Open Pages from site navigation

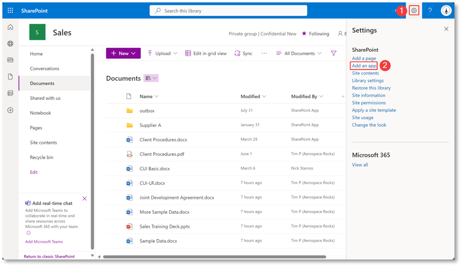point(36,128)
